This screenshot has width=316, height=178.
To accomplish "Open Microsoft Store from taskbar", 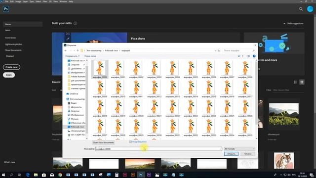I will 44,175.
